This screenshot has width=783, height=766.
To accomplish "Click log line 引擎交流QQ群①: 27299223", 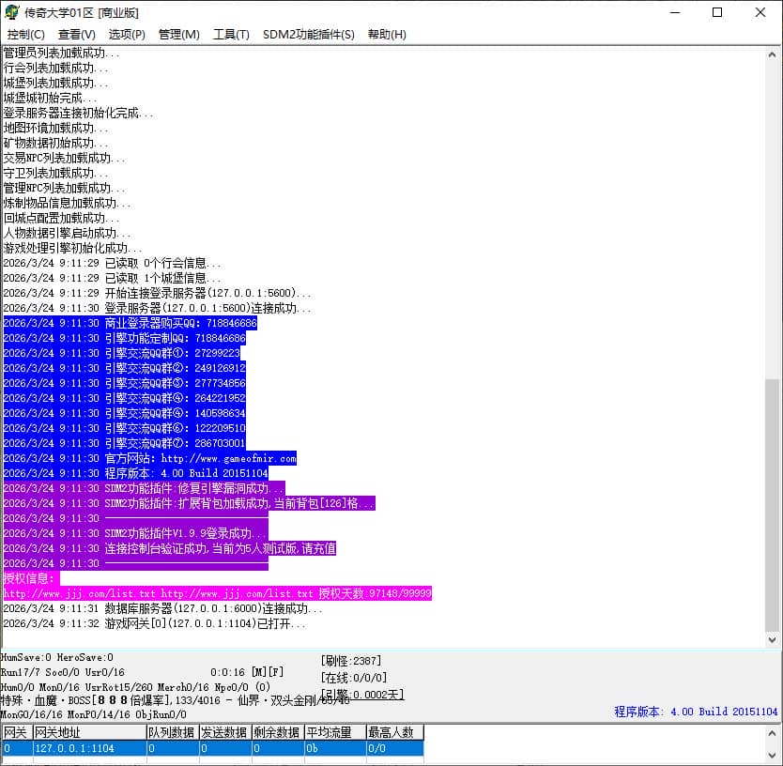I will point(124,353).
